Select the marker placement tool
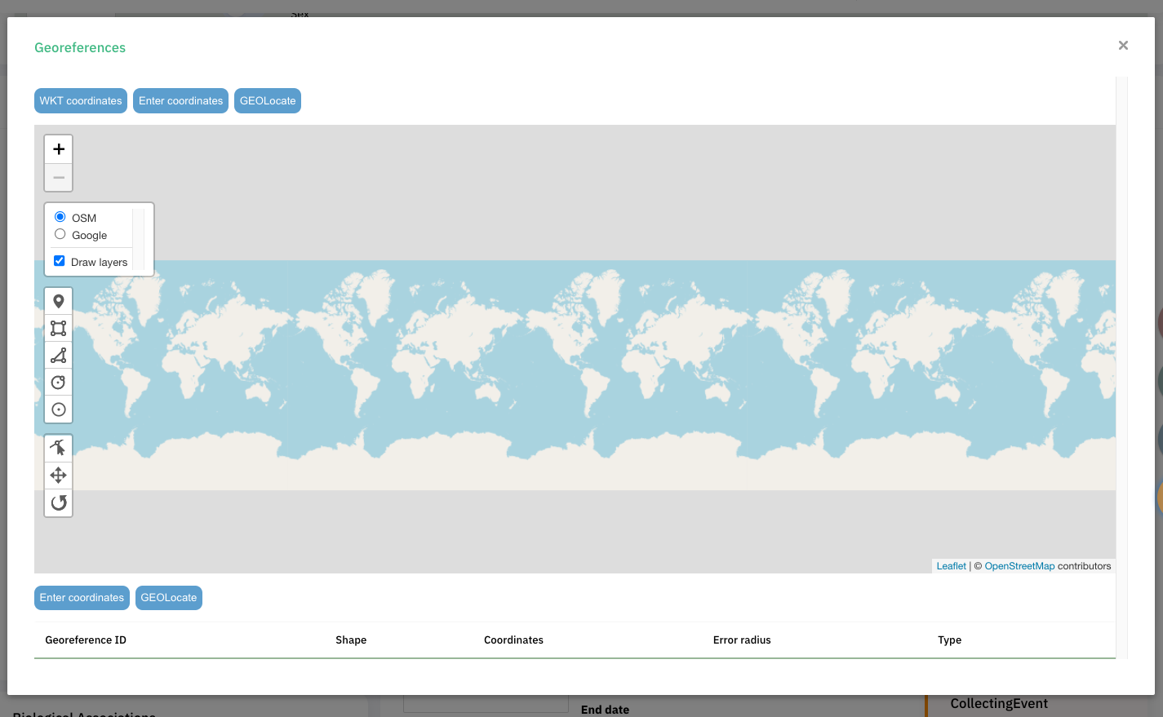Image resolution: width=1163 pixels, height=717 pixels. (58, 300)
